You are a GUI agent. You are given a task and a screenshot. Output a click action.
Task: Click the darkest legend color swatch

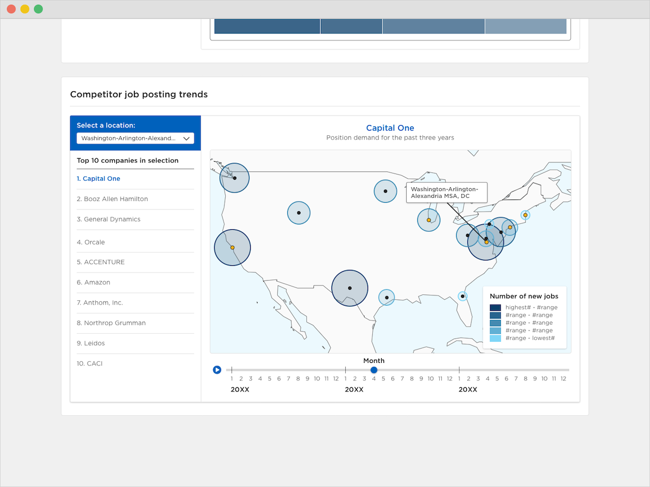tap(495, 308)
